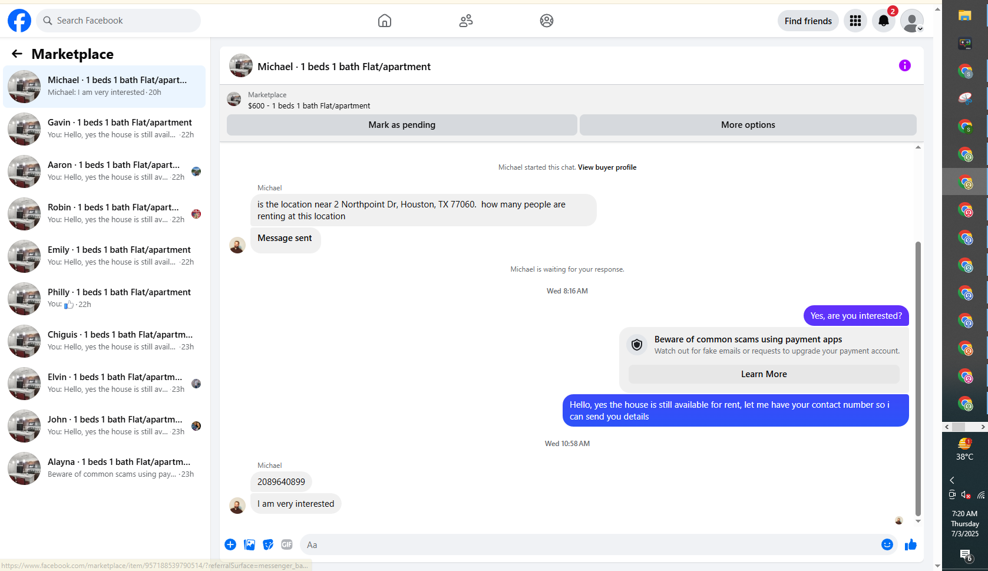Click the Wi-Fi tray icon
The image size is (988, 571).
[981, 495]
